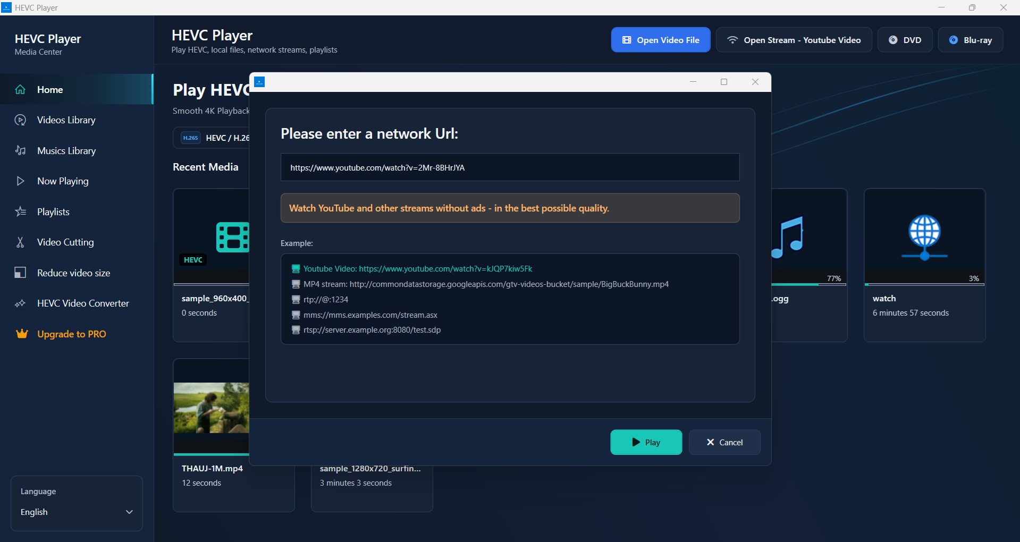Click Open Video File button
Viewport: 1020px width, 542px height.
(x=660, y=40)
